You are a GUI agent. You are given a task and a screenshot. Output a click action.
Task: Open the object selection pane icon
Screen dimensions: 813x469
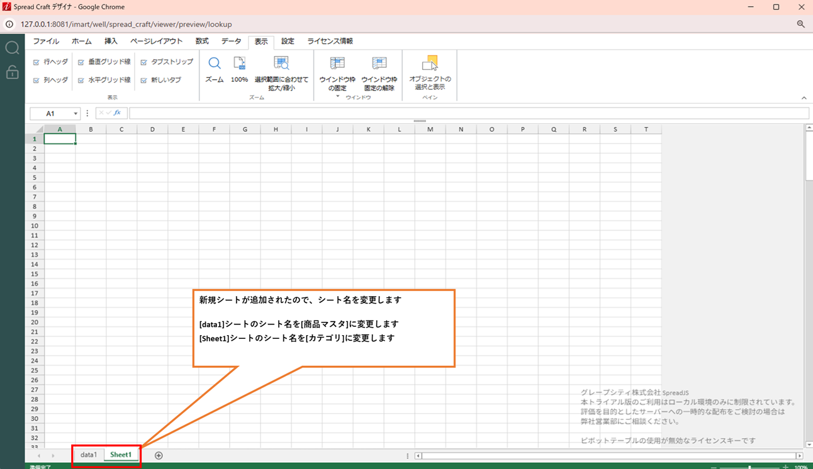tap(430, 63)
